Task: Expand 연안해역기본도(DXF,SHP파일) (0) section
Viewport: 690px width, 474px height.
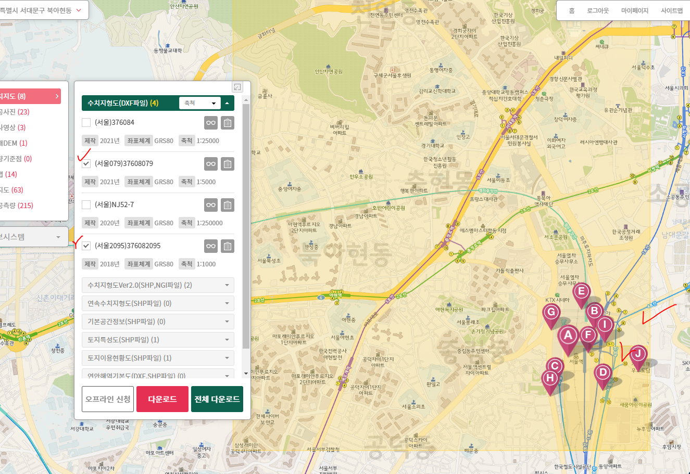Action: [158, 374]
